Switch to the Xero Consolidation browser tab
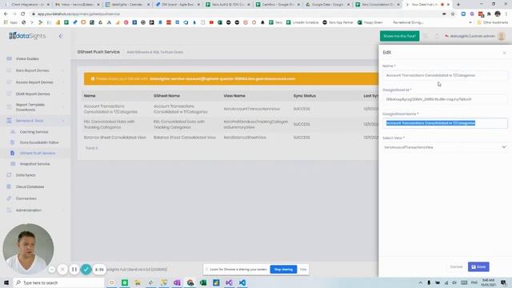 [378, 5]
